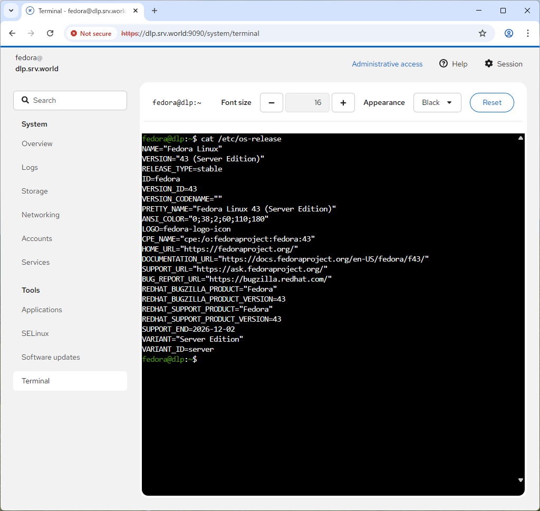Decrease terminal font size with minus
This screenshot has width=540, height=511.
coord(272,103)
